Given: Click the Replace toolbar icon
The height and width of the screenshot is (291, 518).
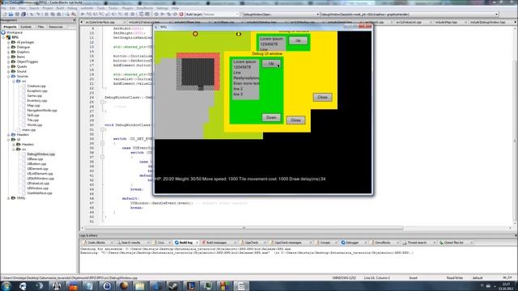Looking at the screenshot, I should [x=74, y=15].
